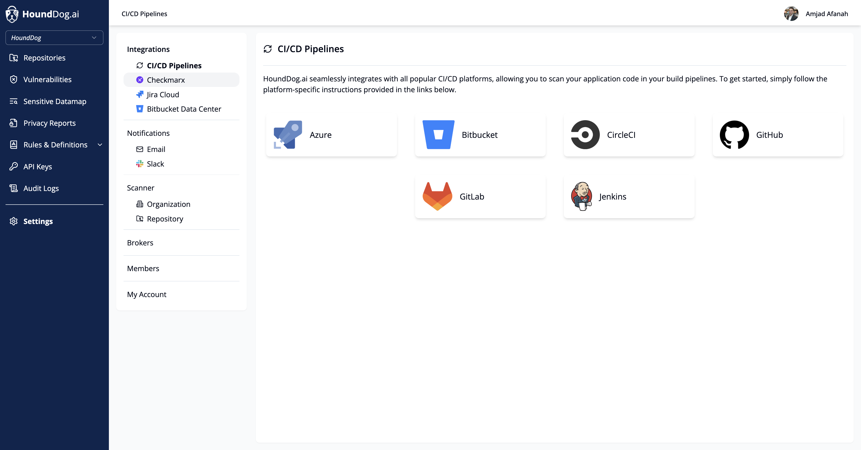Click the CI/CD Pipelines breadcrumb title
The height and width of the screenshot is (450, 861).
pyautogui.click(x=144, y=14)
